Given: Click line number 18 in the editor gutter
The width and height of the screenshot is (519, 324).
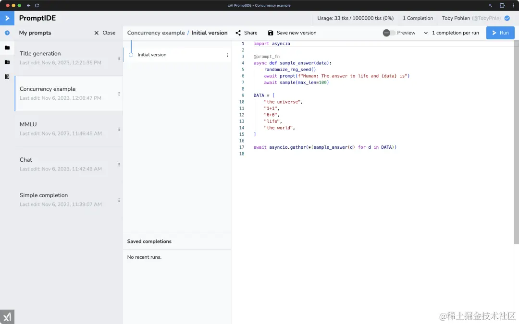Looking at the screenshot, I should click(242, 154).
